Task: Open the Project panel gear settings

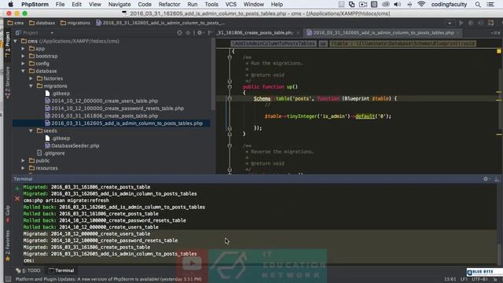Action: (200, 33)
